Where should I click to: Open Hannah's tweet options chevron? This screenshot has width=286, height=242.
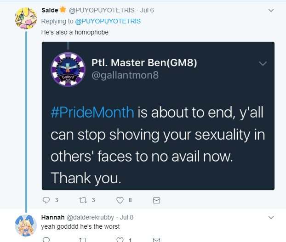(271, 217)
